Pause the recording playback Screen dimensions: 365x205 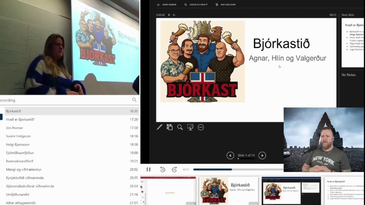[x=149, y=169]
